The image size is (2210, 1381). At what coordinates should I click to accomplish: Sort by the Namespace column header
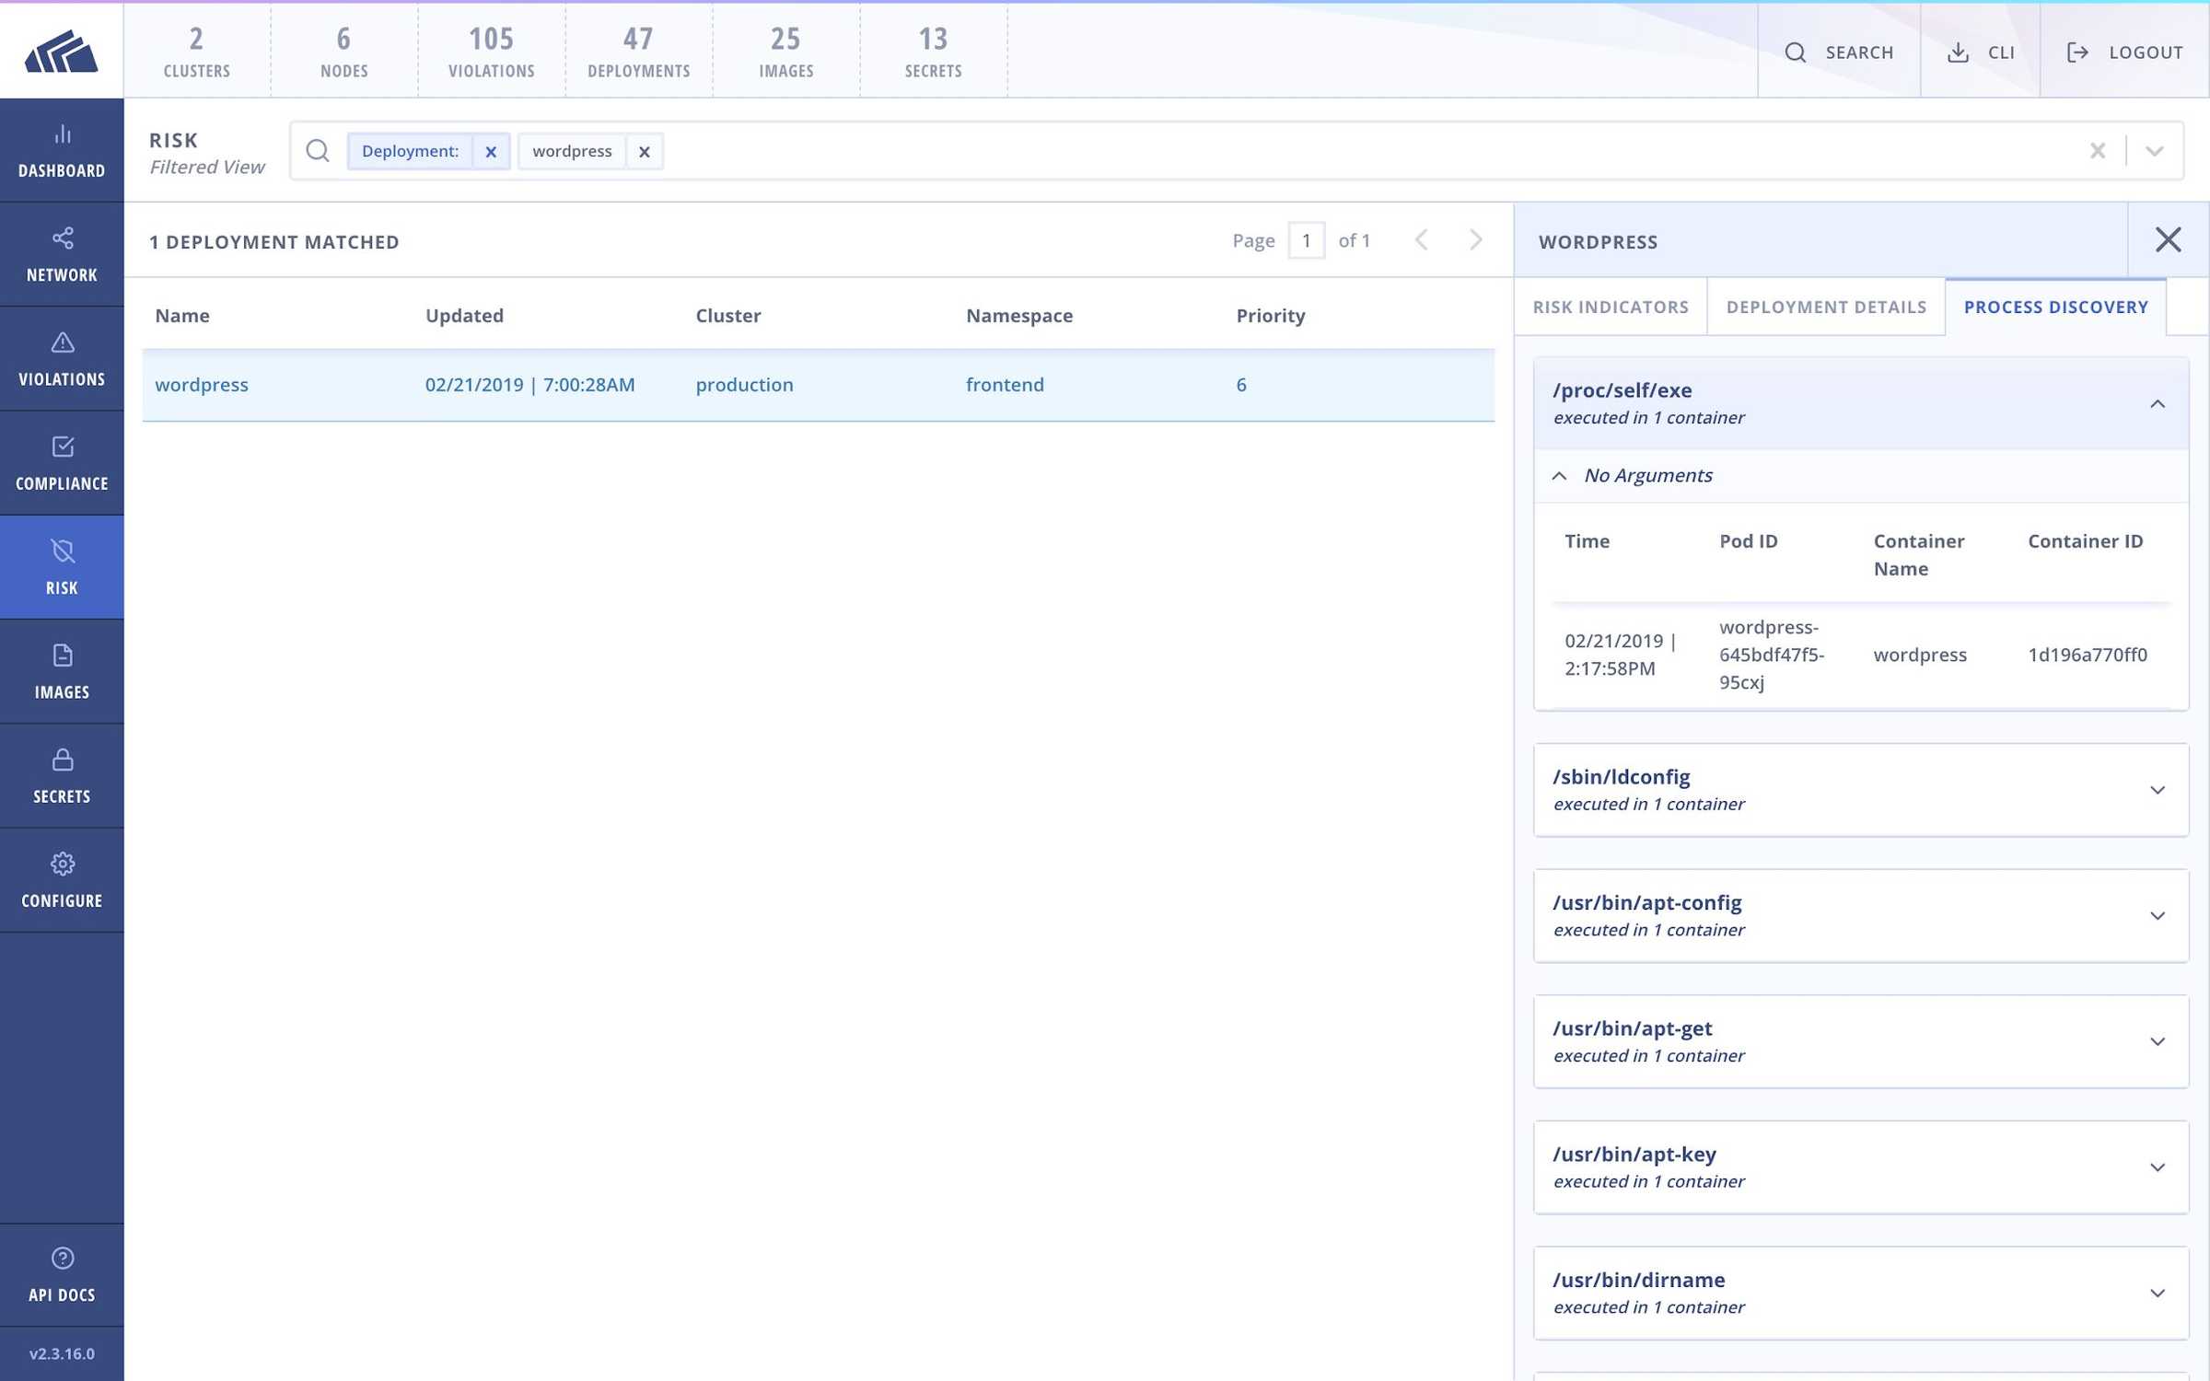(1019, 316)
